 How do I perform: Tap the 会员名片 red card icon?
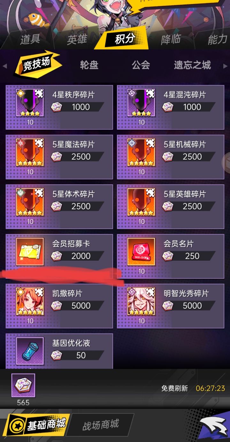142,252
